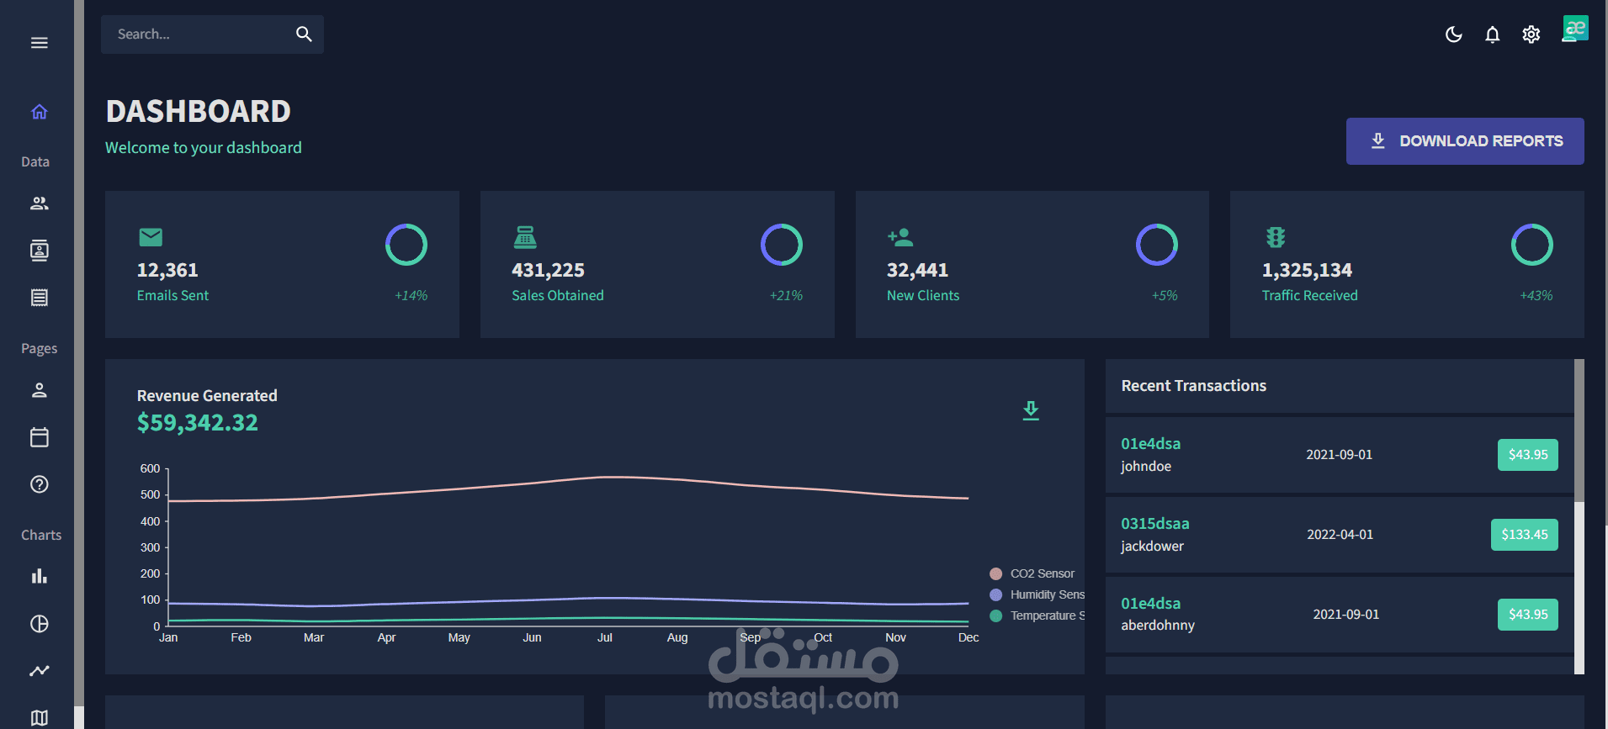The height and width of the screenshot is (729, 1608).
Task: Click the $133.45 transaction badge
Action: coord(1525,535)
